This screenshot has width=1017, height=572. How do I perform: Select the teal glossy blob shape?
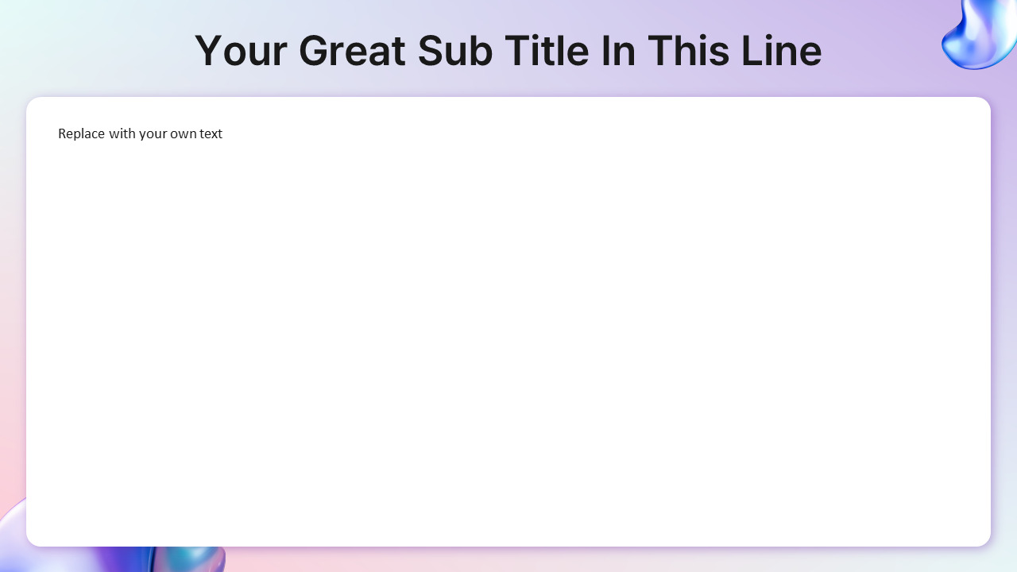click(189, 559)
